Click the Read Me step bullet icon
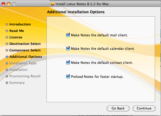This screenshot has height=116, width=161. [7, 31]
